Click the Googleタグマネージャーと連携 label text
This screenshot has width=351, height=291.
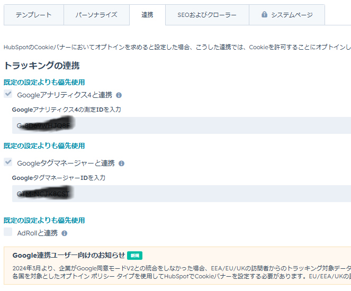[x=66, y=163]
